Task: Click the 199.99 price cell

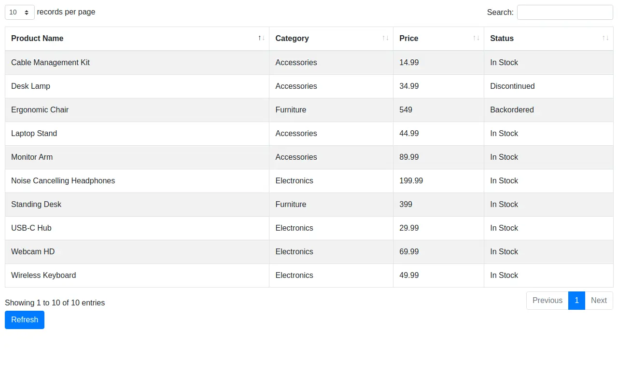Action: 438,181
